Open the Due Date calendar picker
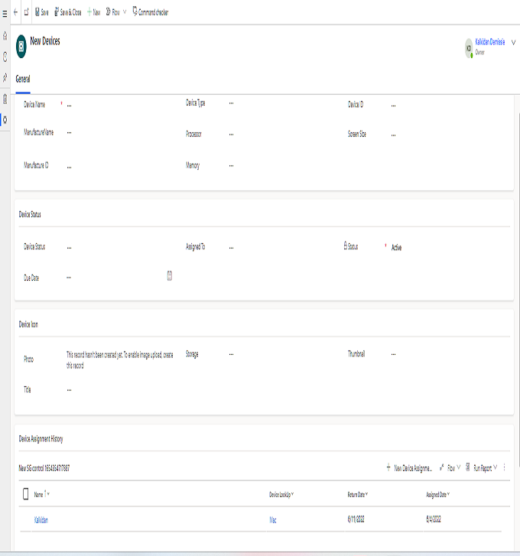Screen dimensions: 520x556 click(170, 275)
